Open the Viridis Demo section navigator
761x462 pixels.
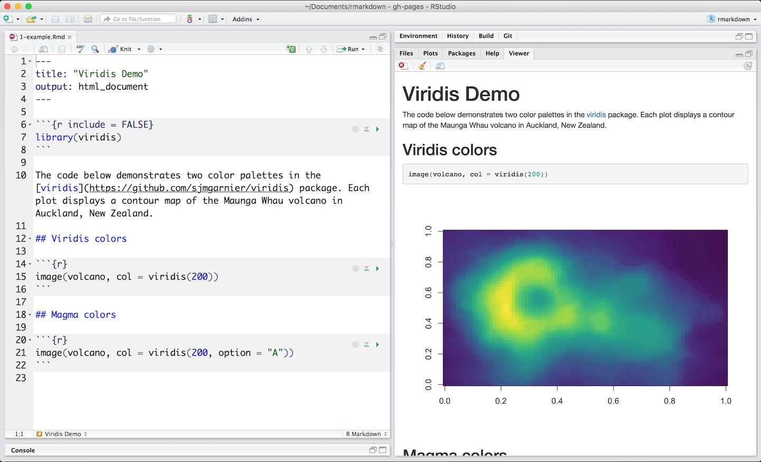pos(62,434)
